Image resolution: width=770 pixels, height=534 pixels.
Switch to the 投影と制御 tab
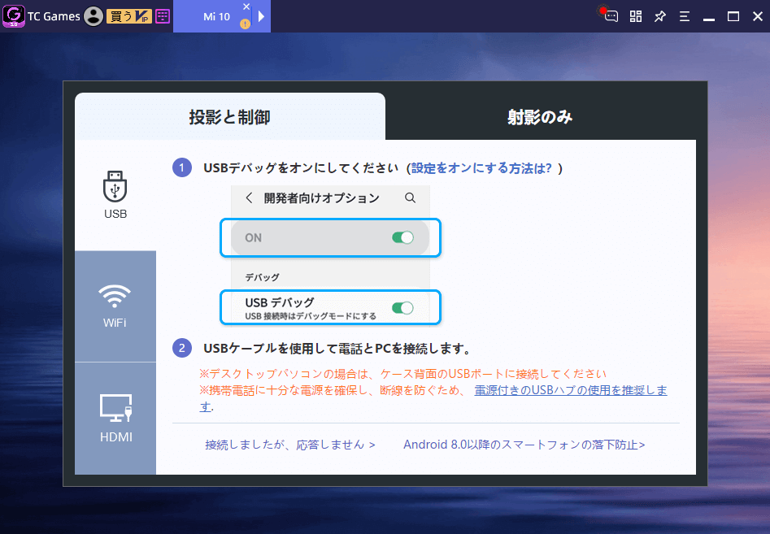(x=229, y=117)
